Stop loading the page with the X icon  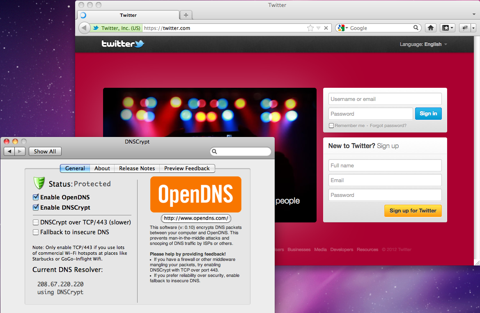326,28
